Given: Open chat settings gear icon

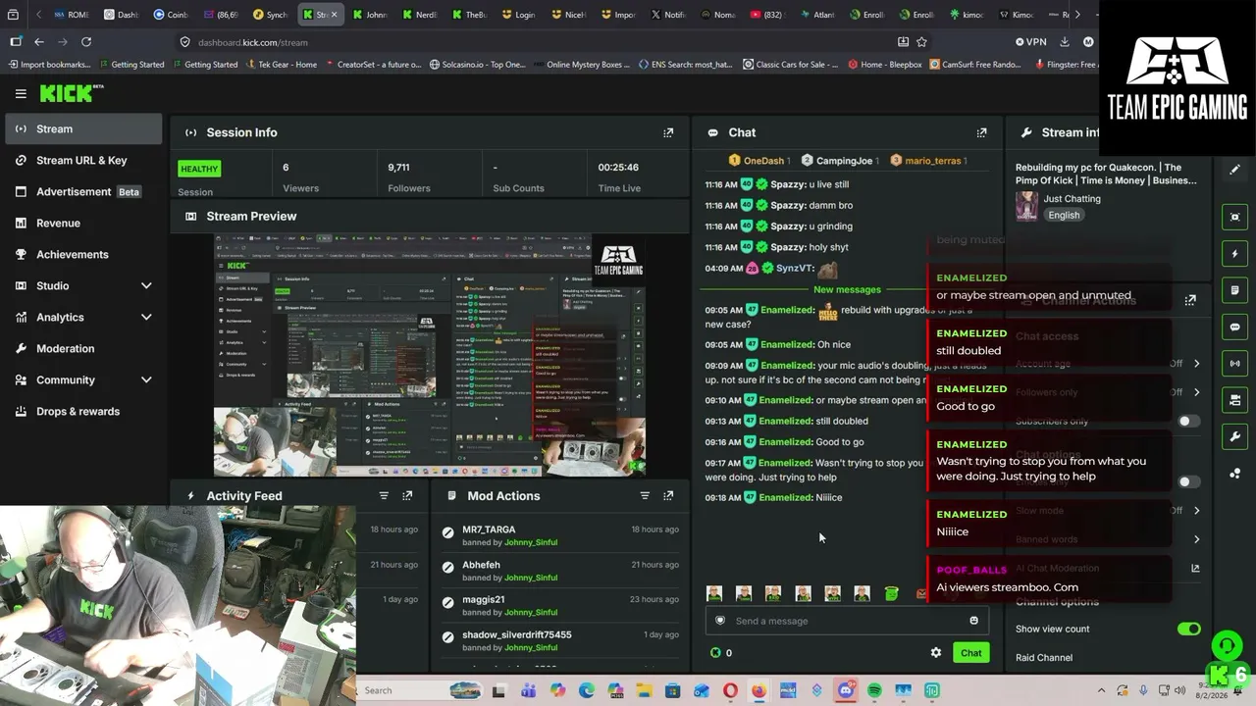Looking at the screenshot, I should (936, 653).
